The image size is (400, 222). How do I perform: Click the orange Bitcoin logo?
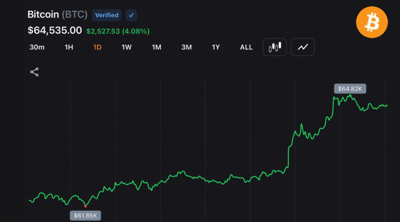tap(372, 22)
